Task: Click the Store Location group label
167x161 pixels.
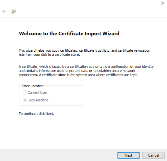Action: (x=33, y=86)
